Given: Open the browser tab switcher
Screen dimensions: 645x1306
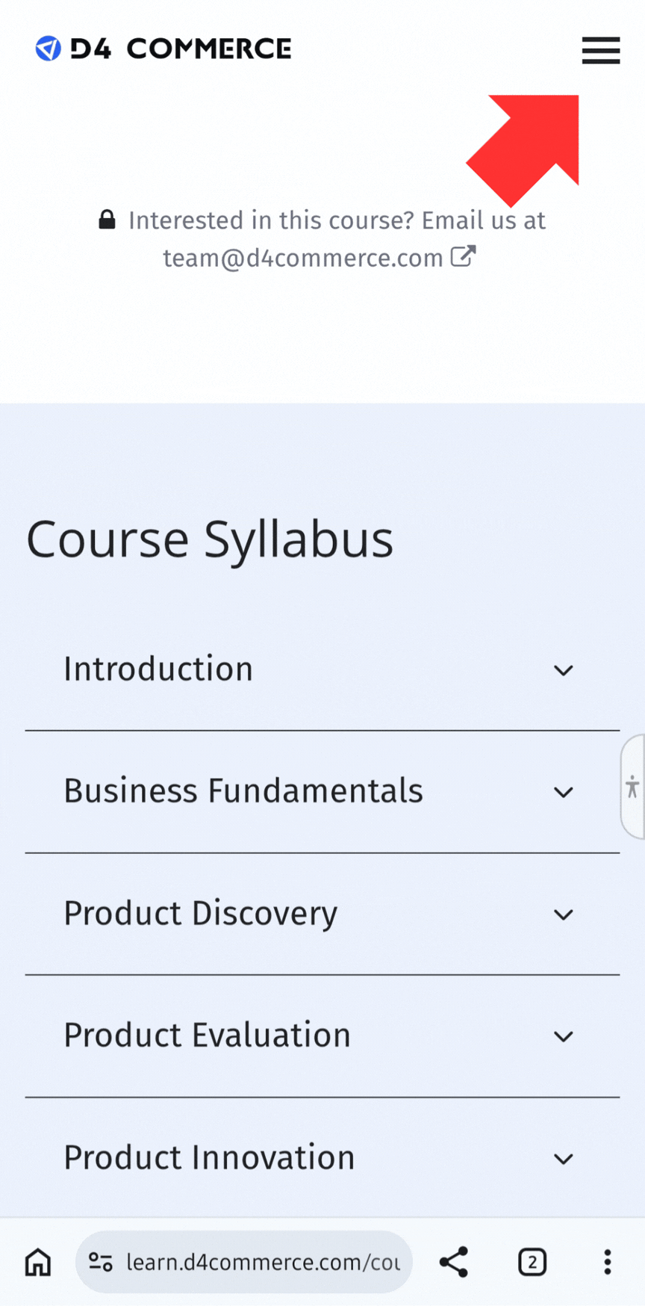Looking at the screenshot, I should (532, 1263).
